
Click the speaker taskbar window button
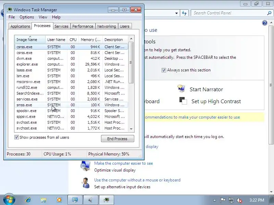click(x=91, y=200)
